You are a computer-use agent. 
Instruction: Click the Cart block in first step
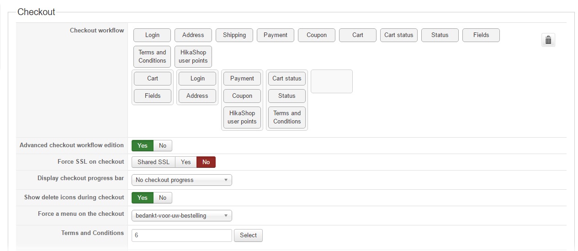coord(152,79)
